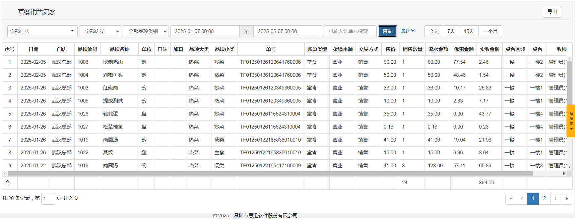This screenshot has width=575, height=219.
Task: Click the 导出 export button
Action: (x=552, y=12)
